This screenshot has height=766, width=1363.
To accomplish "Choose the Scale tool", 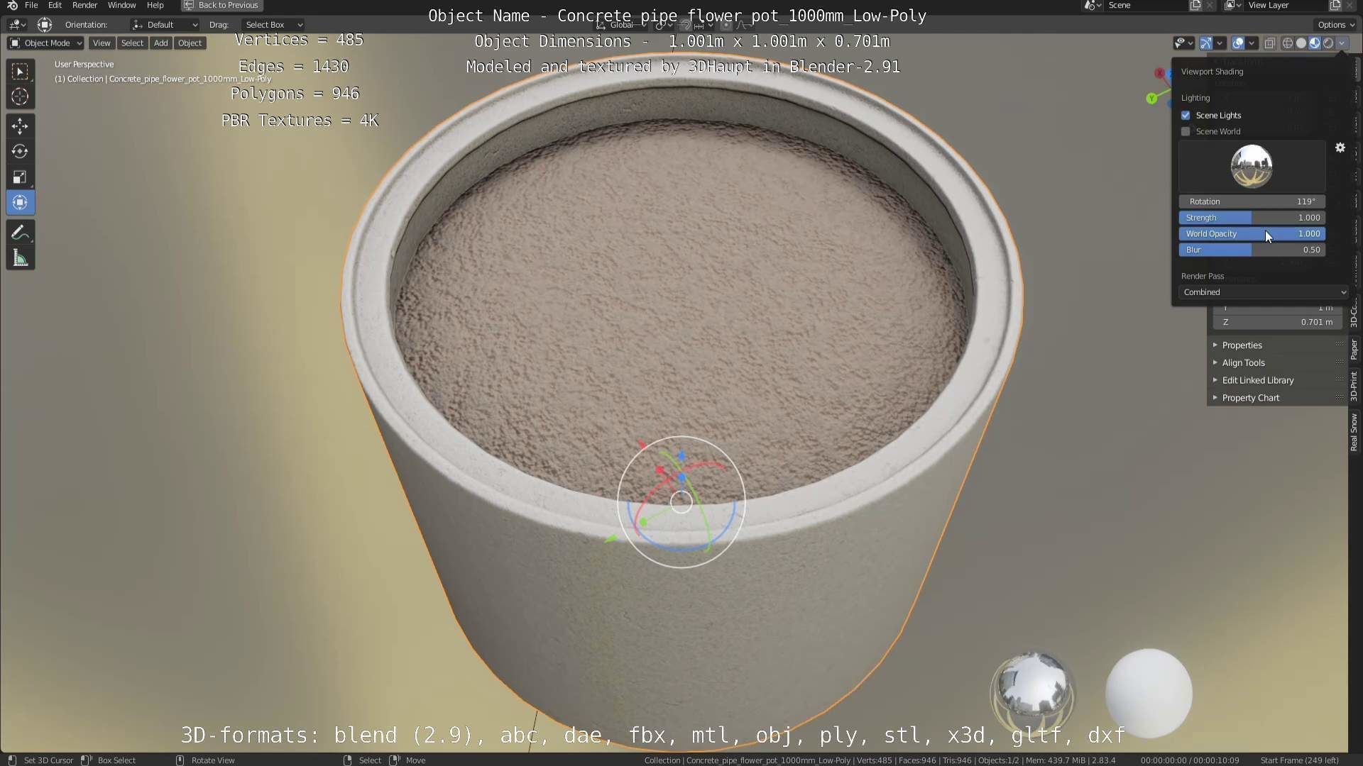I will (20, 177).
